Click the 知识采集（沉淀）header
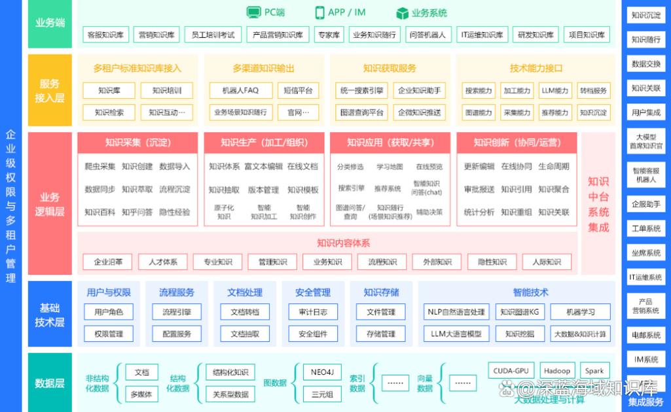This screenshot has height=412, width=671. click(137, 143)
